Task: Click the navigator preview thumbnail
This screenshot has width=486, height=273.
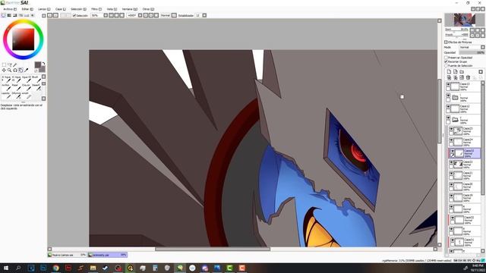Action: coord(464,20)
